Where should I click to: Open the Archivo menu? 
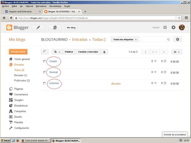[x=5, y=6]
